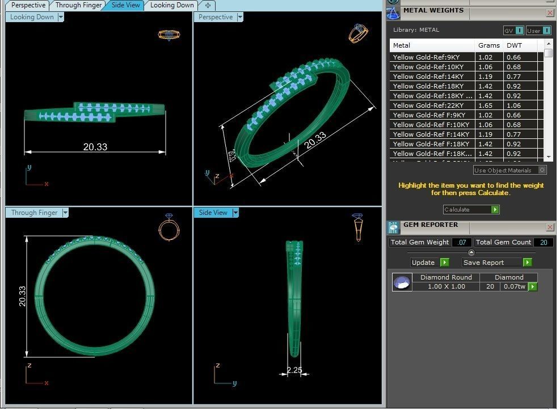The height and width of the screenshot is (410, 560).
Task: Enable Use Object Materials option
Action: (542, 170)
